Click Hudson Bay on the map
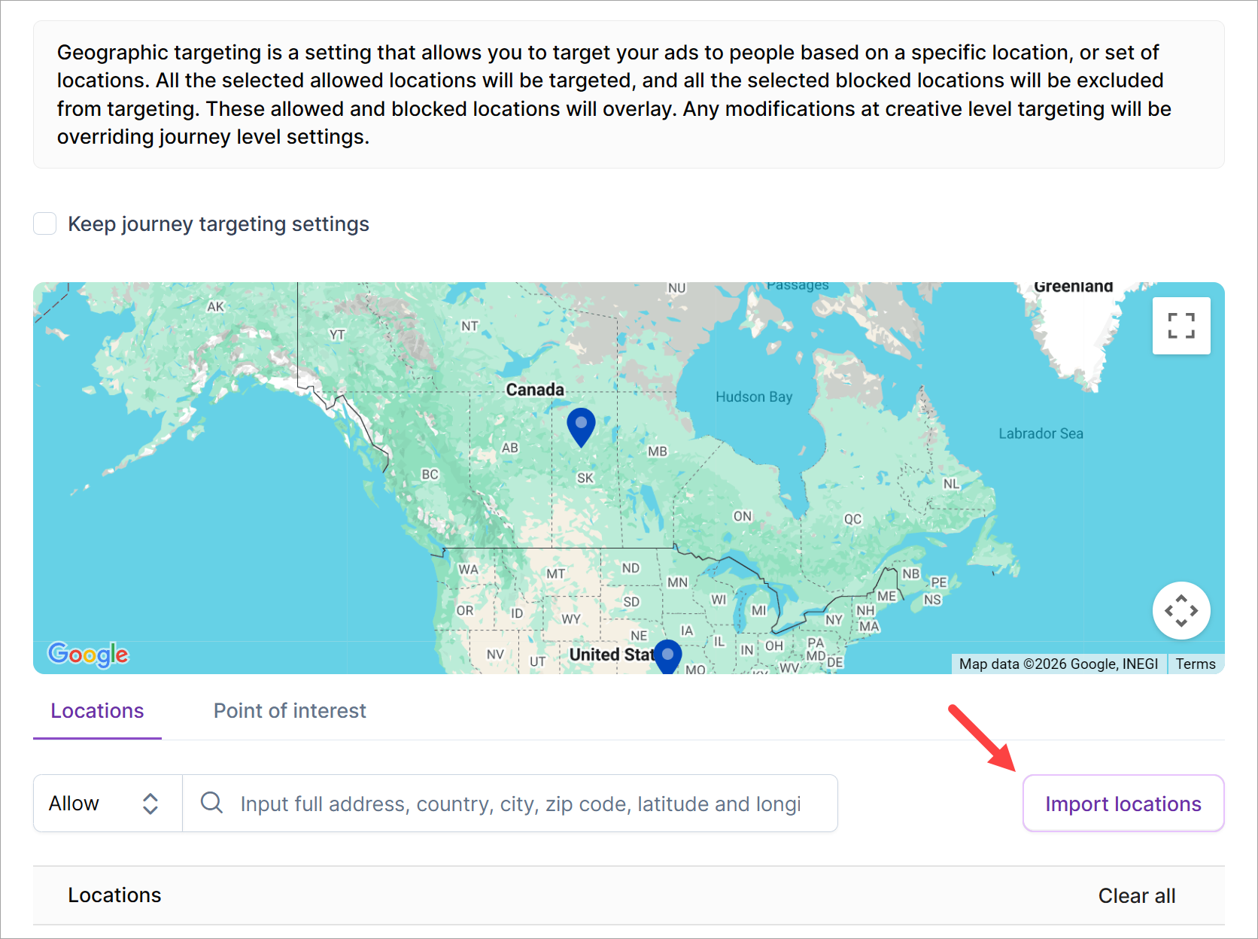This screenshot has height=939, width=1258. (753, 397)
